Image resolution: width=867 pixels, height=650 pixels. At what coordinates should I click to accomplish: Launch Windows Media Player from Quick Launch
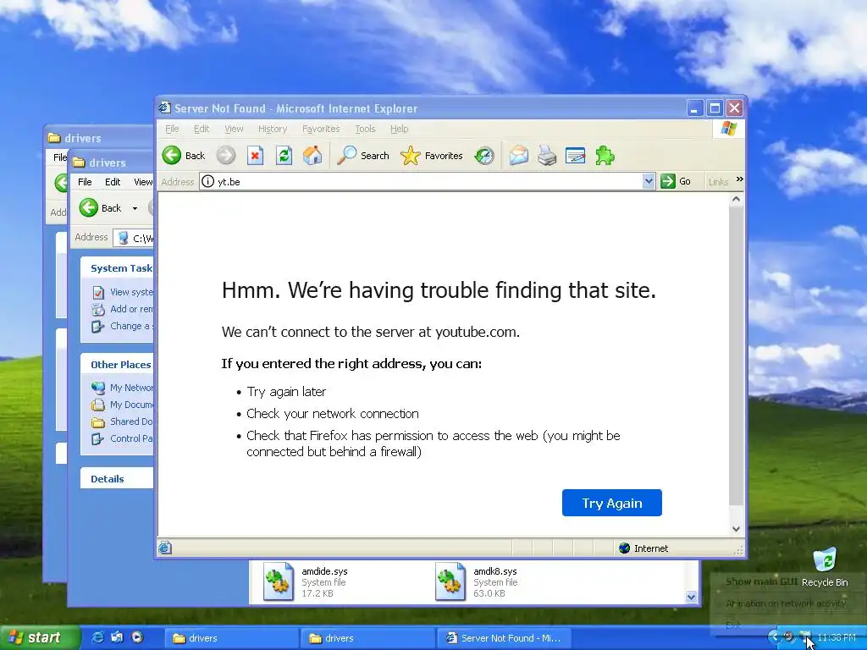pos(137,637)
